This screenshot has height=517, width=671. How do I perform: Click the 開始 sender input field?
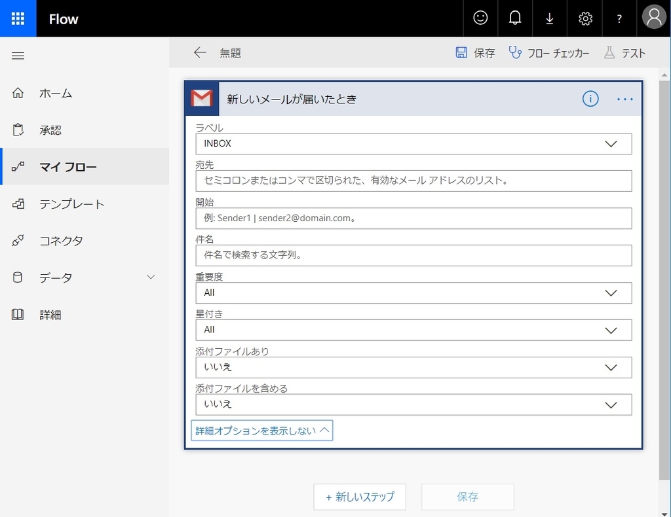pyautogui.click(x=413, y=219)
